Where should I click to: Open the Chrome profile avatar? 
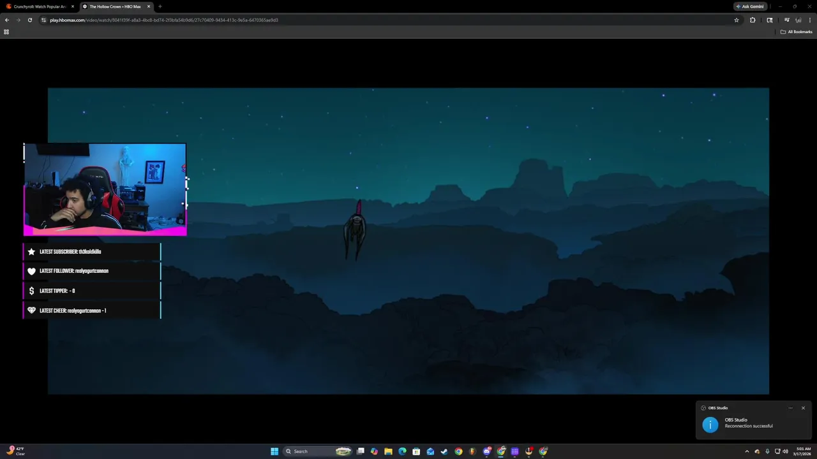[x=798, y=20]
